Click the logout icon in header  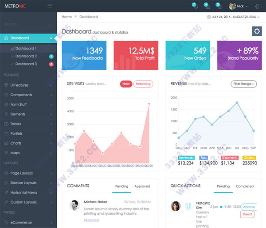(257, 7)
